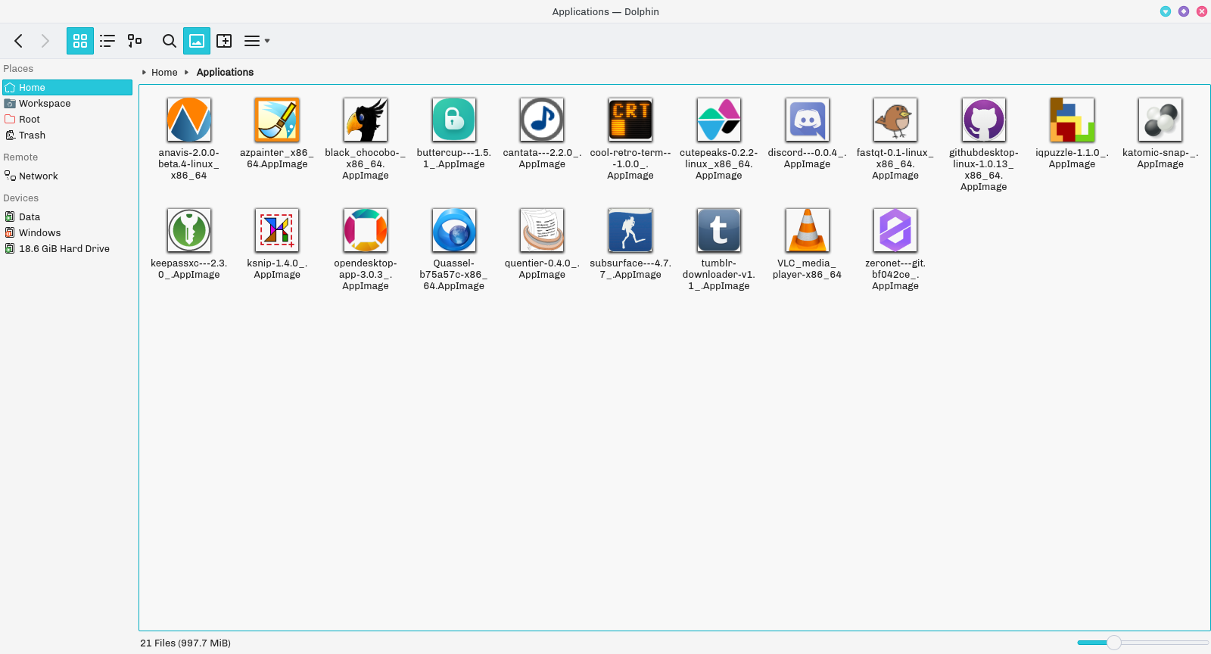This screenshot has width=1211, height=654.
Task: Open Trash in Places panel
Action: [67, 135]
